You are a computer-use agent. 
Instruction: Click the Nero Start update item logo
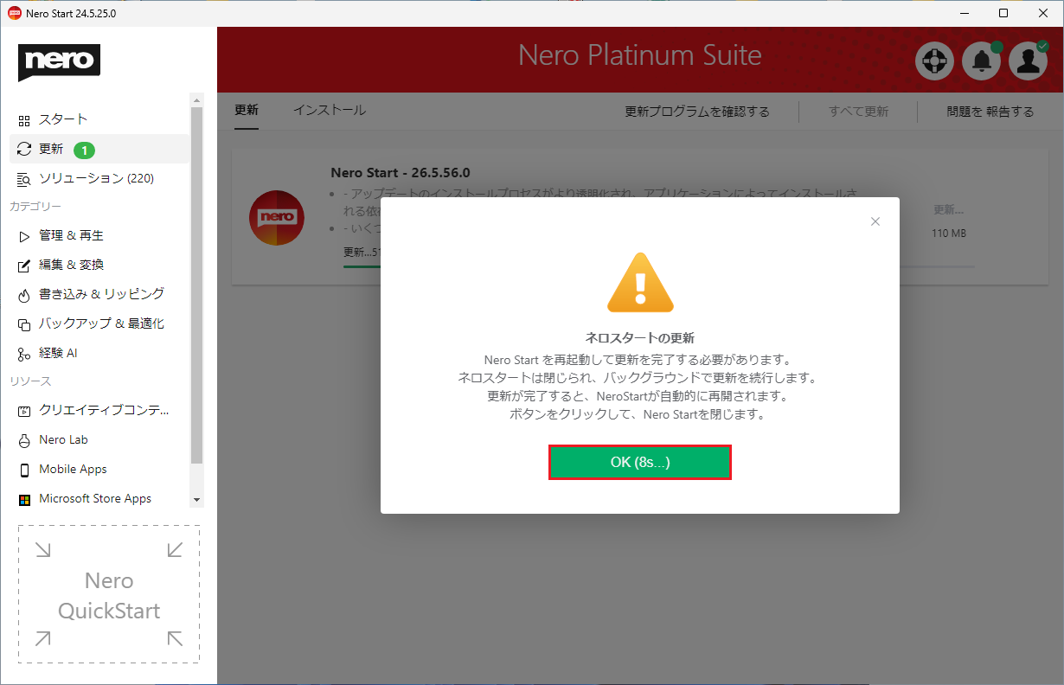click(276, 217)
